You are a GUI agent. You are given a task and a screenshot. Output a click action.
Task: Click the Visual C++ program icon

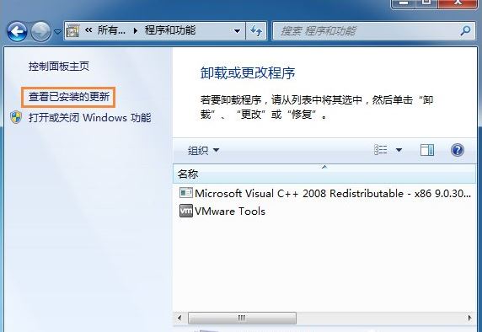[x=186, y=193]
